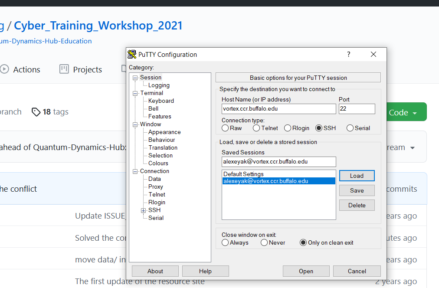Screen dimensions: 439x288
Task: Open the GitHub Projects tab
Action: 81,69
